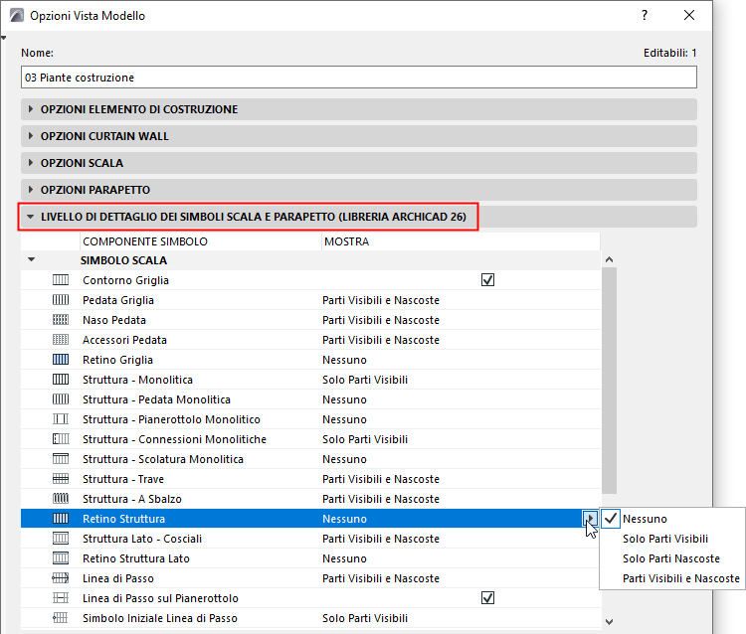Click the scrollbar up arrow
Image resolution: width=746 pixels, height=634 pixels.
pos(609,259)
